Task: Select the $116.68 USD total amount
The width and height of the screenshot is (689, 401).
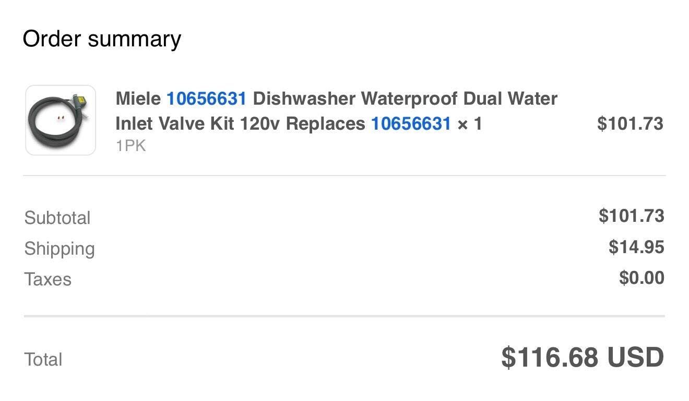Action: pos(583,357)
